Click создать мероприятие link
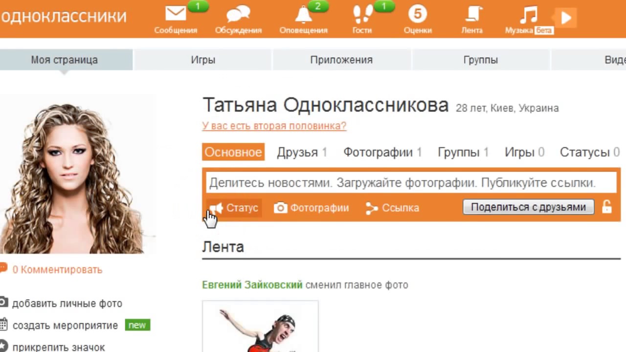The height and width of the screenshot is (352, 626). [x=65, y=325]
